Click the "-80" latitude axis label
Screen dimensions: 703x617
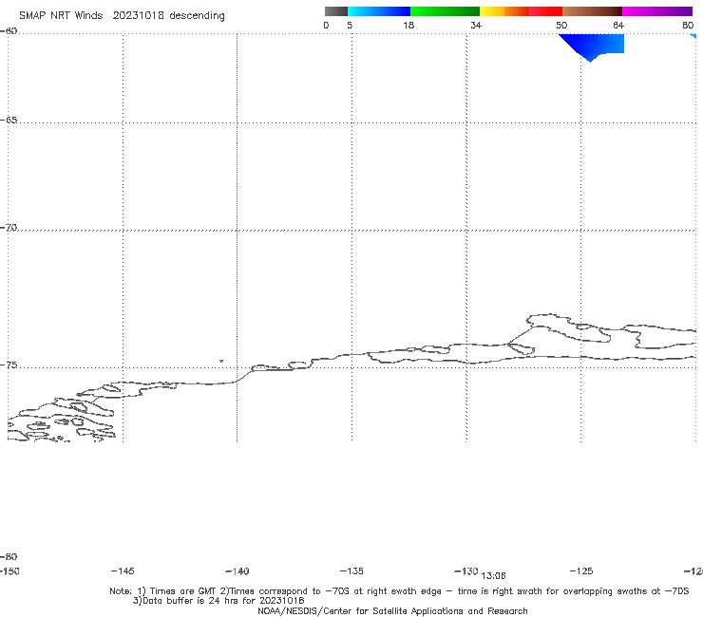[9, 556]
